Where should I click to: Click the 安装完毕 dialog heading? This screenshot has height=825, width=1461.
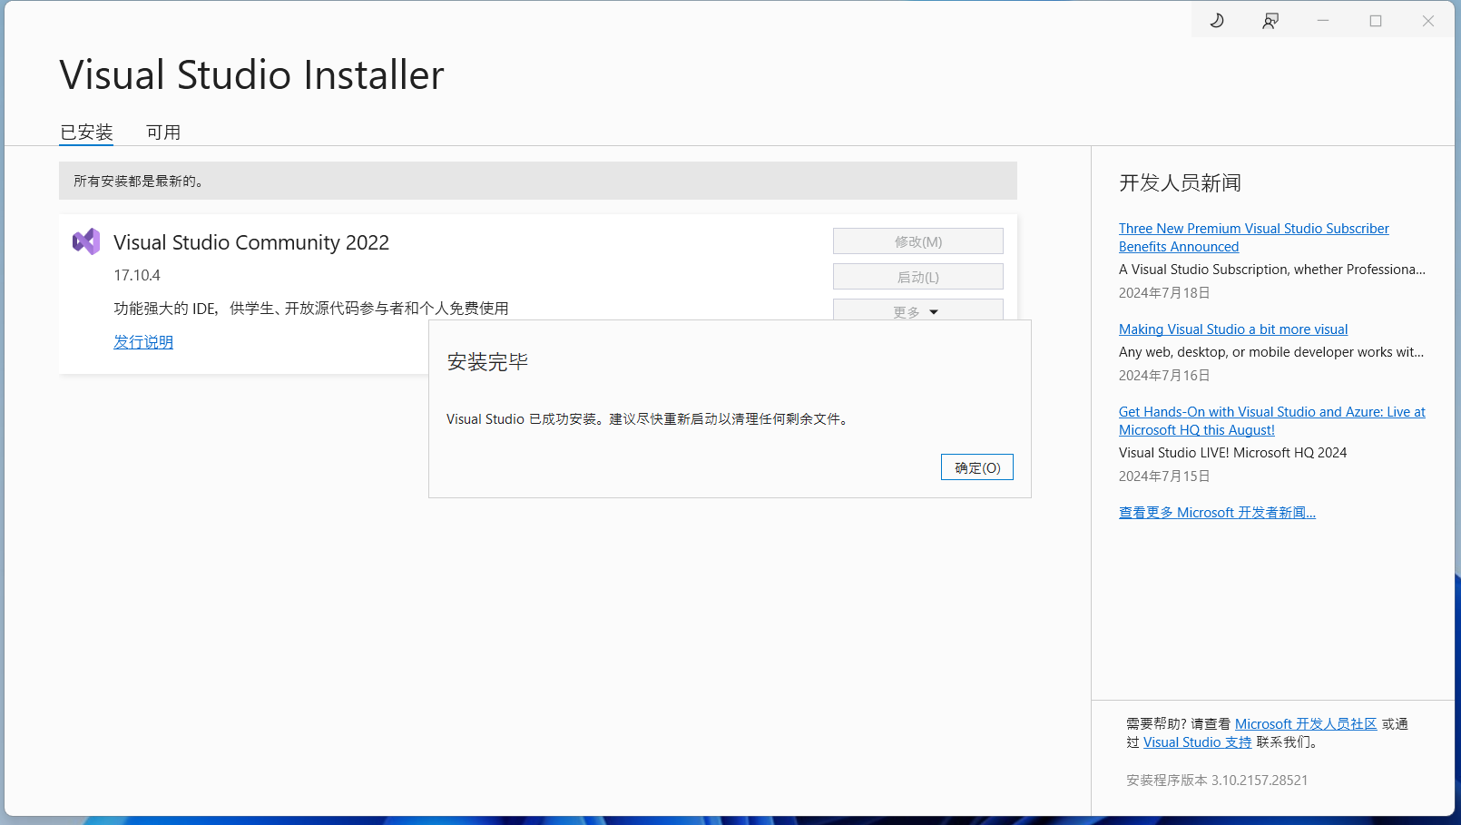(487, 362)
